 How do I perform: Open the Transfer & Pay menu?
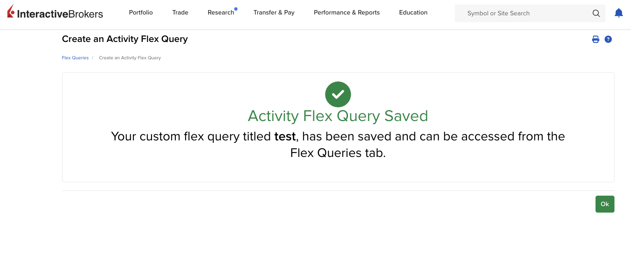point(274,13)
